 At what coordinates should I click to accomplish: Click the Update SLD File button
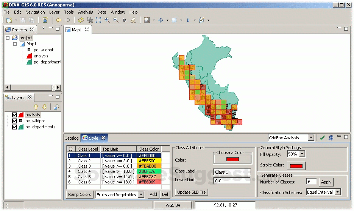(x=192, y=192)
